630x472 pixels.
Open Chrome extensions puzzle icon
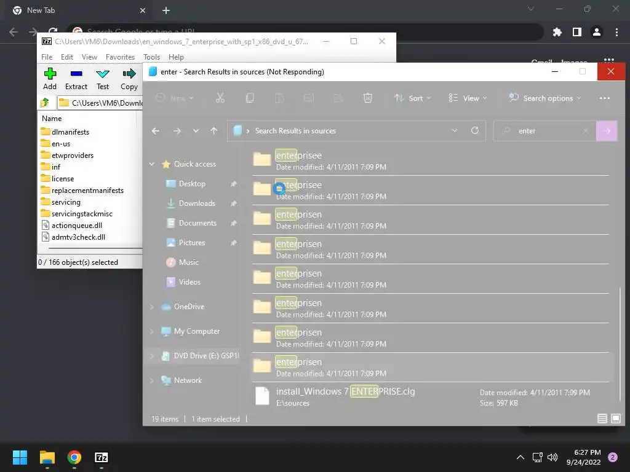[x=557, y=32]
